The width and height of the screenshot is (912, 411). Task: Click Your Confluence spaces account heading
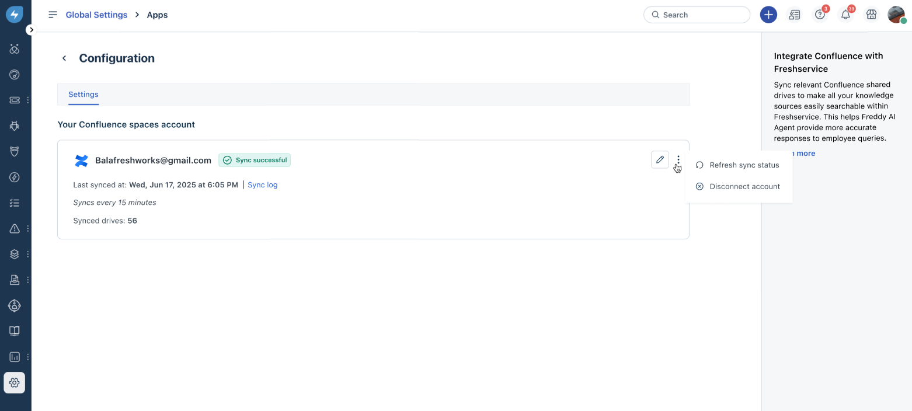coord(126,124)
